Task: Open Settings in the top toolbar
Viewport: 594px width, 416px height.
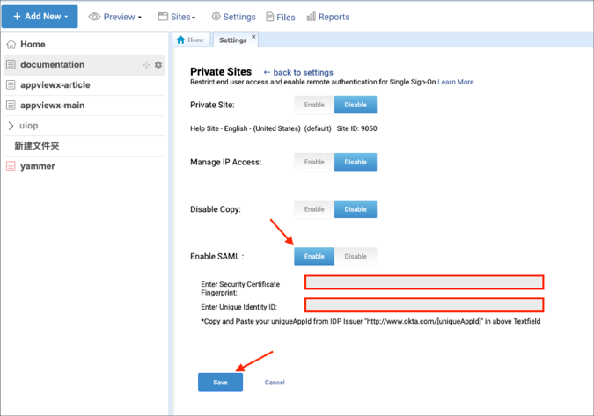Action: click(x=233, y=17)
